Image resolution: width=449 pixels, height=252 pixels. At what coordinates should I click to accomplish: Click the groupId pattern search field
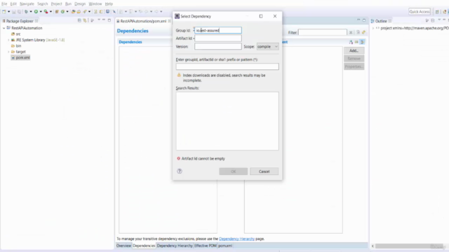click(x=227, y=66)
